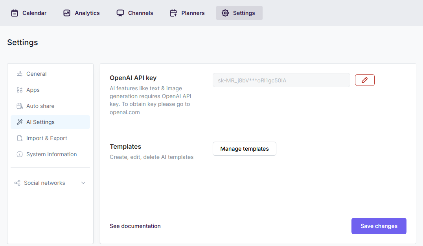
Task: Click the Analytics chart icon
Action: [x=66, y=13]
